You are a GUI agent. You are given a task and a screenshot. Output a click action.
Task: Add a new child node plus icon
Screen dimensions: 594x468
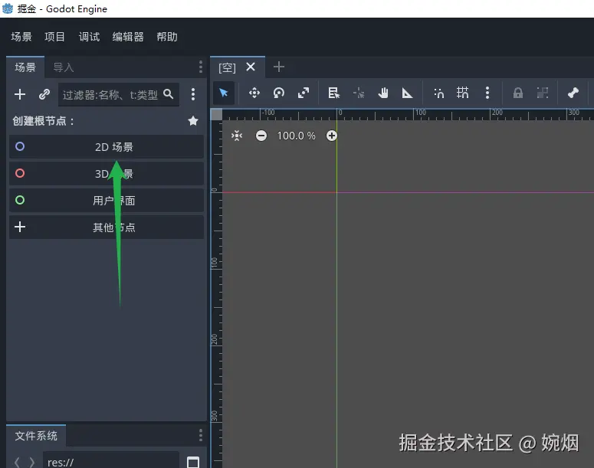(x=20, y=94)
